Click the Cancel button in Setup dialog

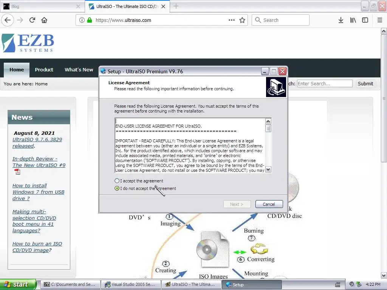click(x=269, y=204)
